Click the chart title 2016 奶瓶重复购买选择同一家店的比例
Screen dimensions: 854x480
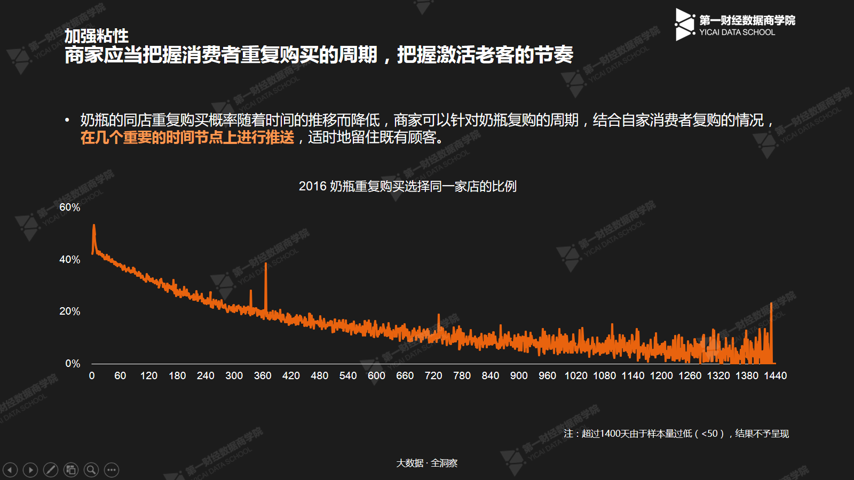click(x=407, y=186)
